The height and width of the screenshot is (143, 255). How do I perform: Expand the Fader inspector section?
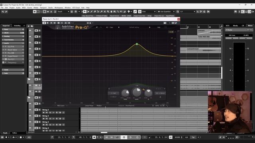pos(13,73)
